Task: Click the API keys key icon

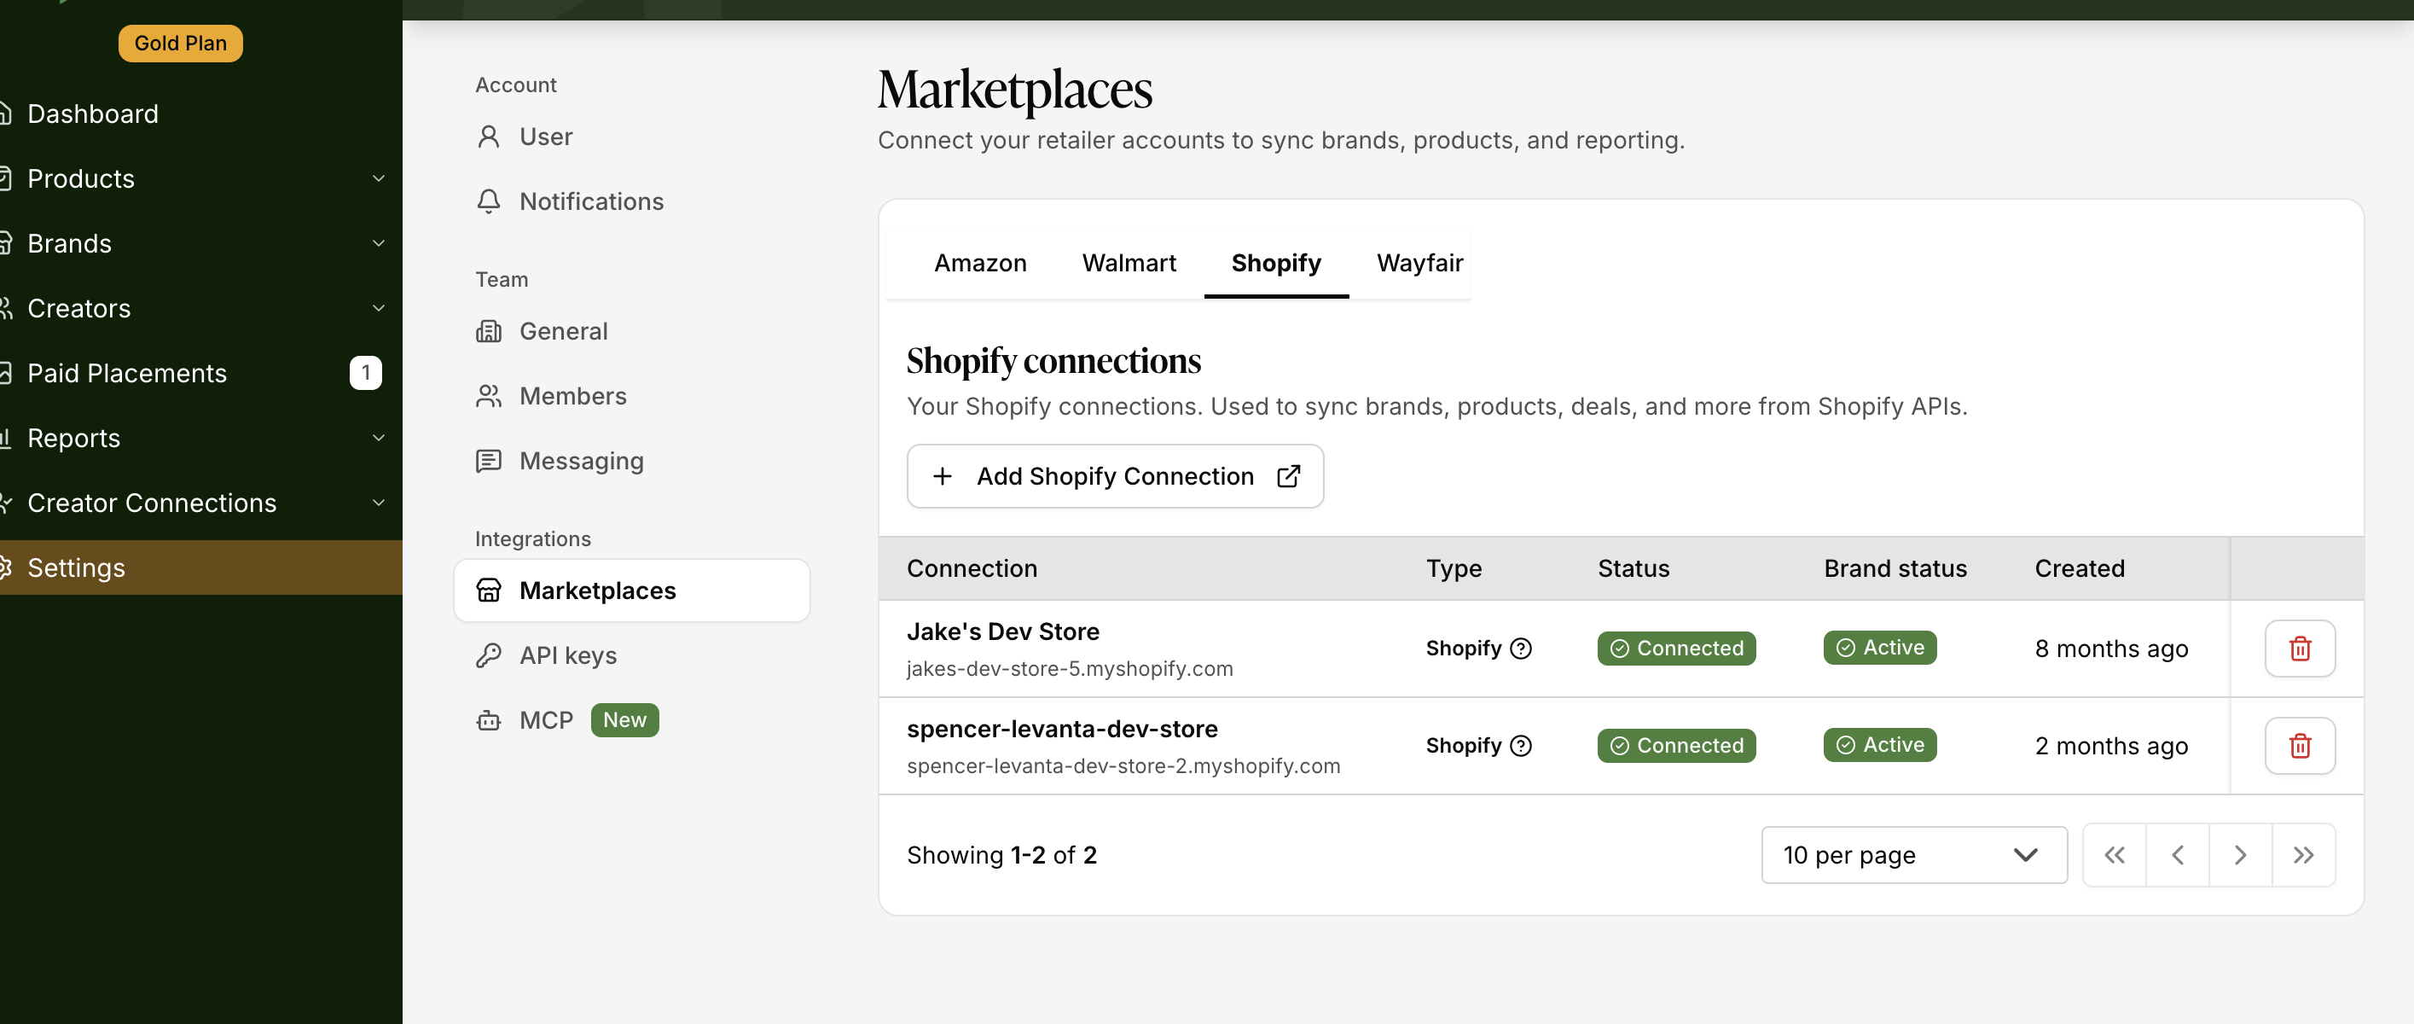Action: point(488,655)
